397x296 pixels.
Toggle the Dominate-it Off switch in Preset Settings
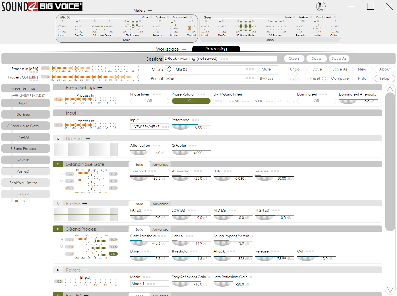(317, 101)
